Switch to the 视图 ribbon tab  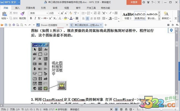[x=66, y=8]
